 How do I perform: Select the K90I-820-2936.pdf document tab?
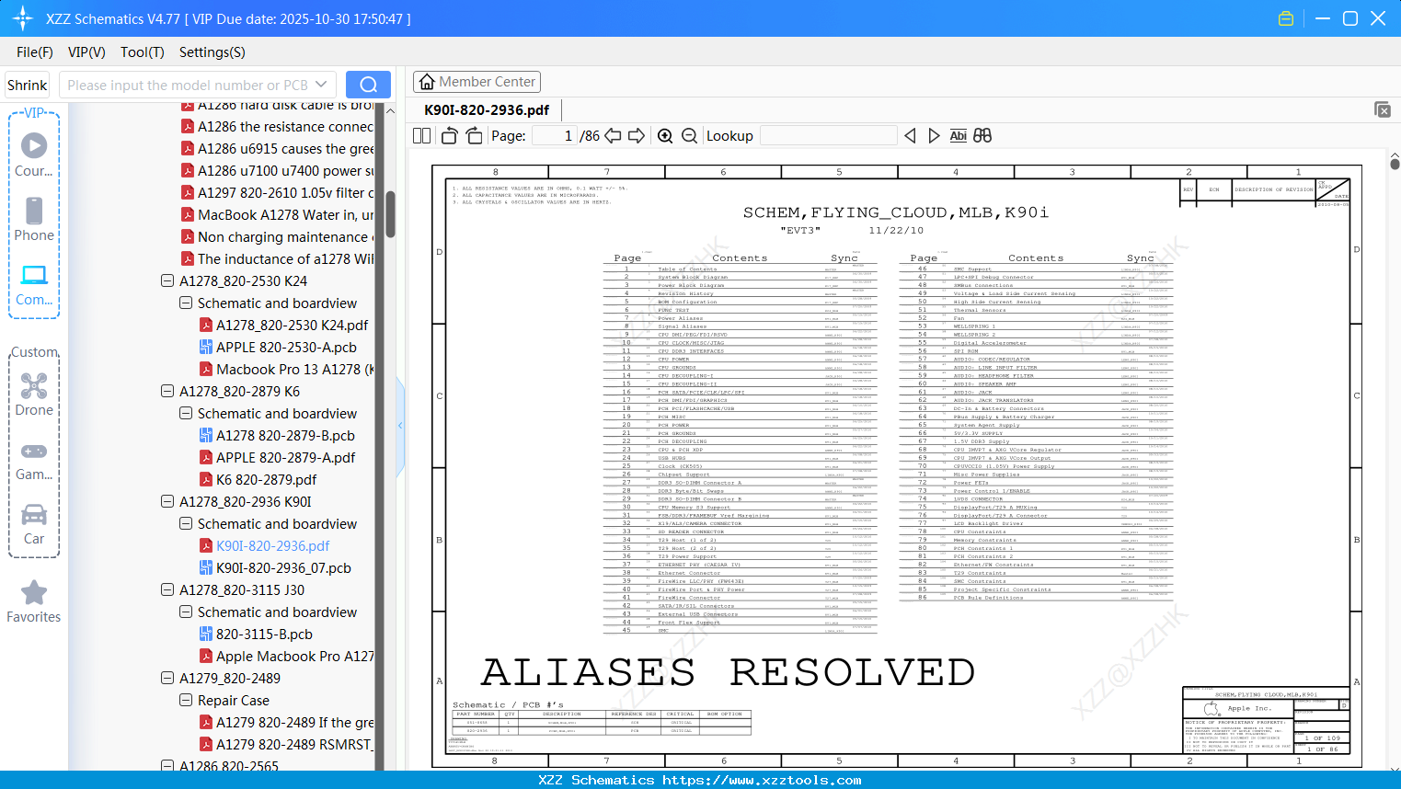487,110
